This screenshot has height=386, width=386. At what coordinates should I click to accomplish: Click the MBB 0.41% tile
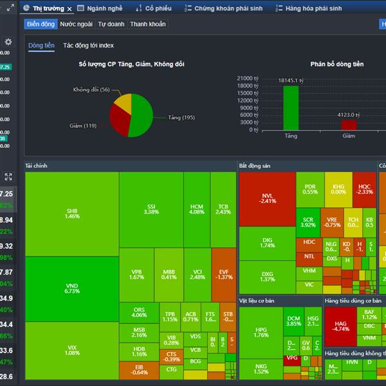click(x=169, y=275)
